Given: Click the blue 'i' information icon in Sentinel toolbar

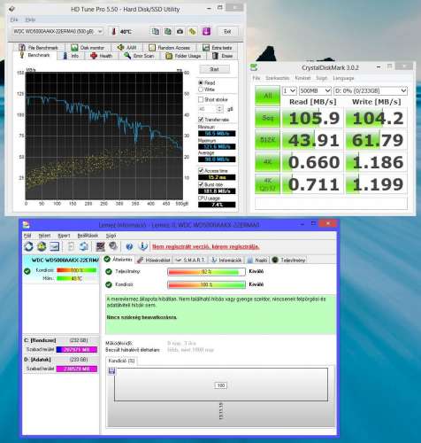Looking at the screenshot, I should pos(143,246).
